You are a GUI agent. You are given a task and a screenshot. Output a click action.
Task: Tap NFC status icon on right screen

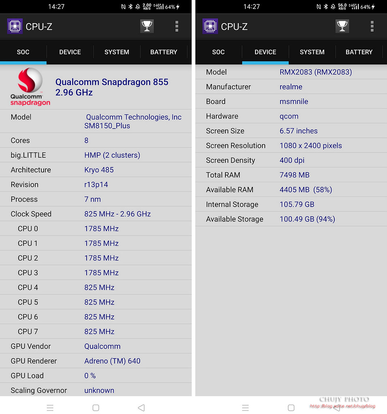click(x=319, y=7)
